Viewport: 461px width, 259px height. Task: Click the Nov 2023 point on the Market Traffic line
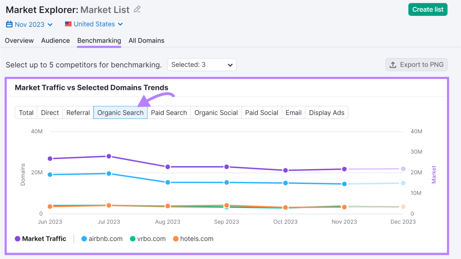tap(344, 169)
